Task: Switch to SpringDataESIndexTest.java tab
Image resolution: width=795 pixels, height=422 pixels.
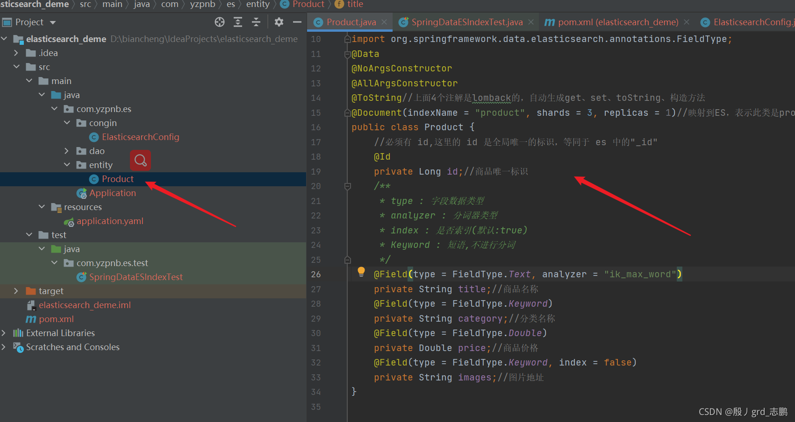Action: pyautogui.click(x=467, y=22)
